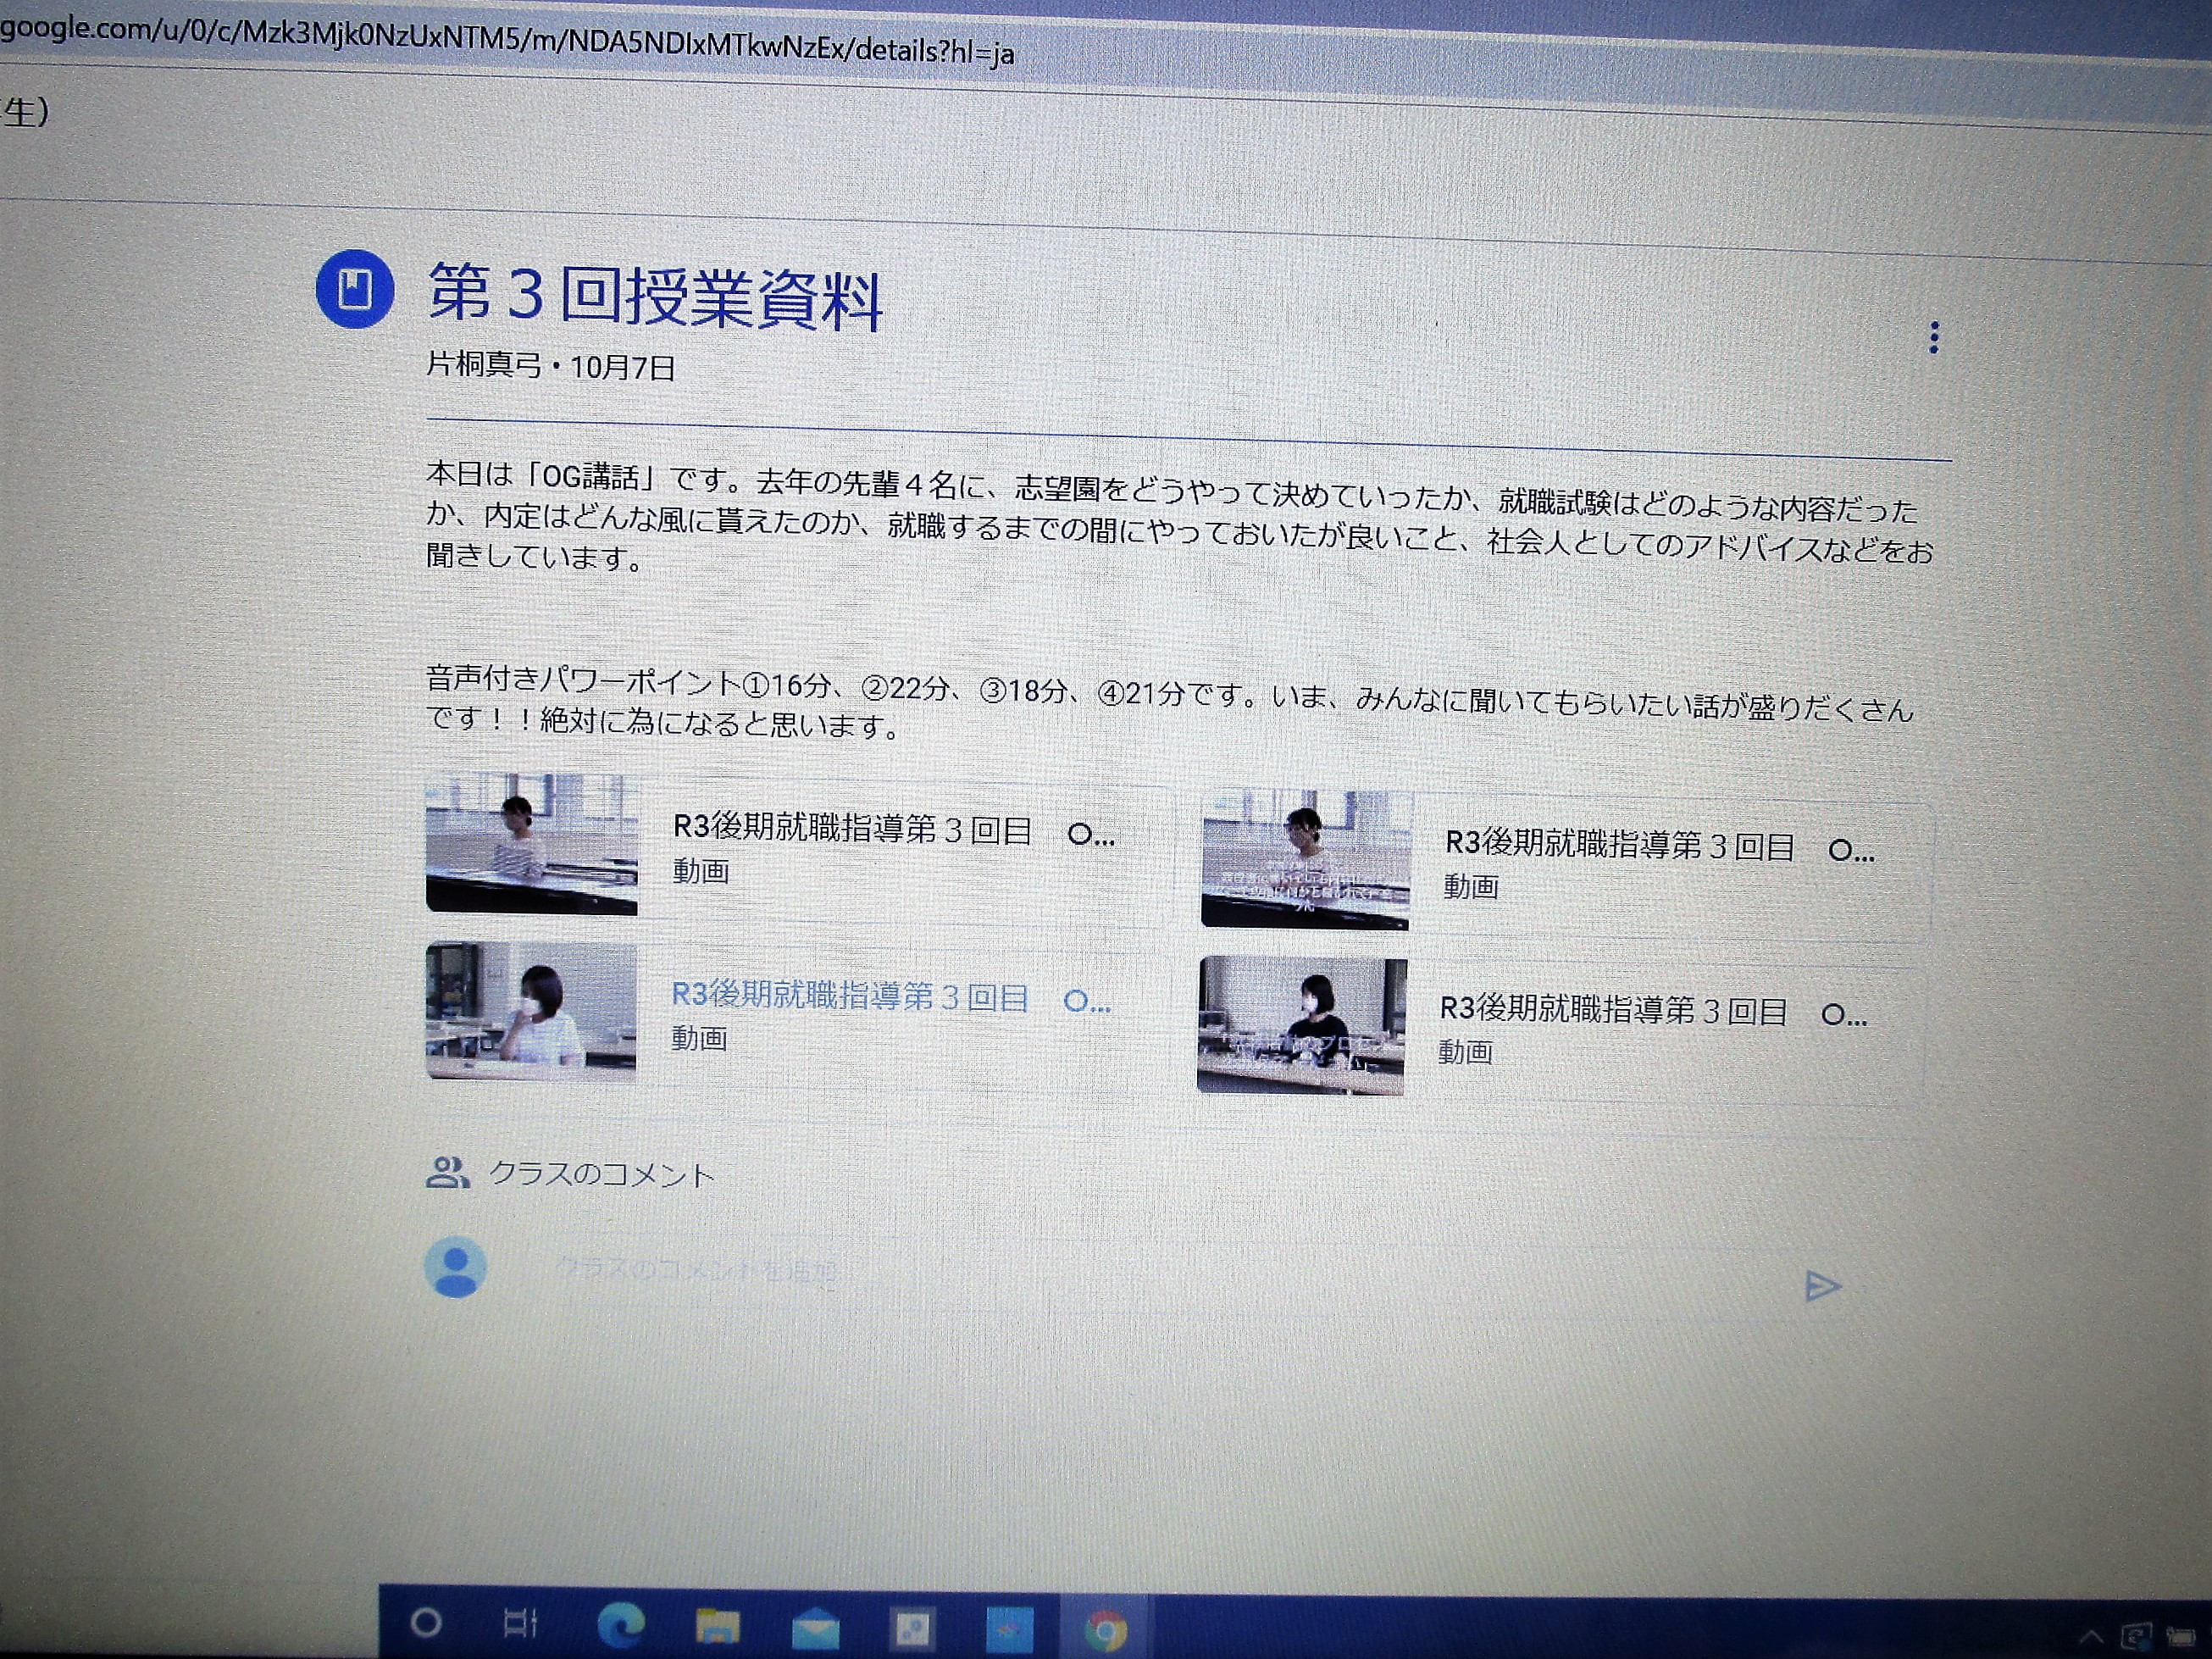Click the paragraph starting 音声付きパワーポイント
This screenshot has height=1659, width=2212.
coord(1170,703)
